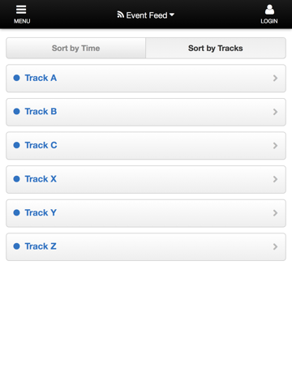
Task: Open the Track B link
Action: [41, 112]
